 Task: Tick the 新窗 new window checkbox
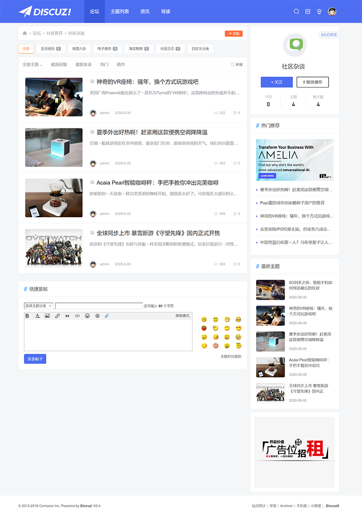pyautogui.click(x=233, y=65)
